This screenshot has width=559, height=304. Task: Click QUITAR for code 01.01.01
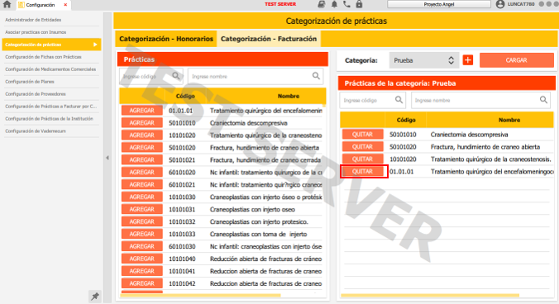(x=362, y=171)
